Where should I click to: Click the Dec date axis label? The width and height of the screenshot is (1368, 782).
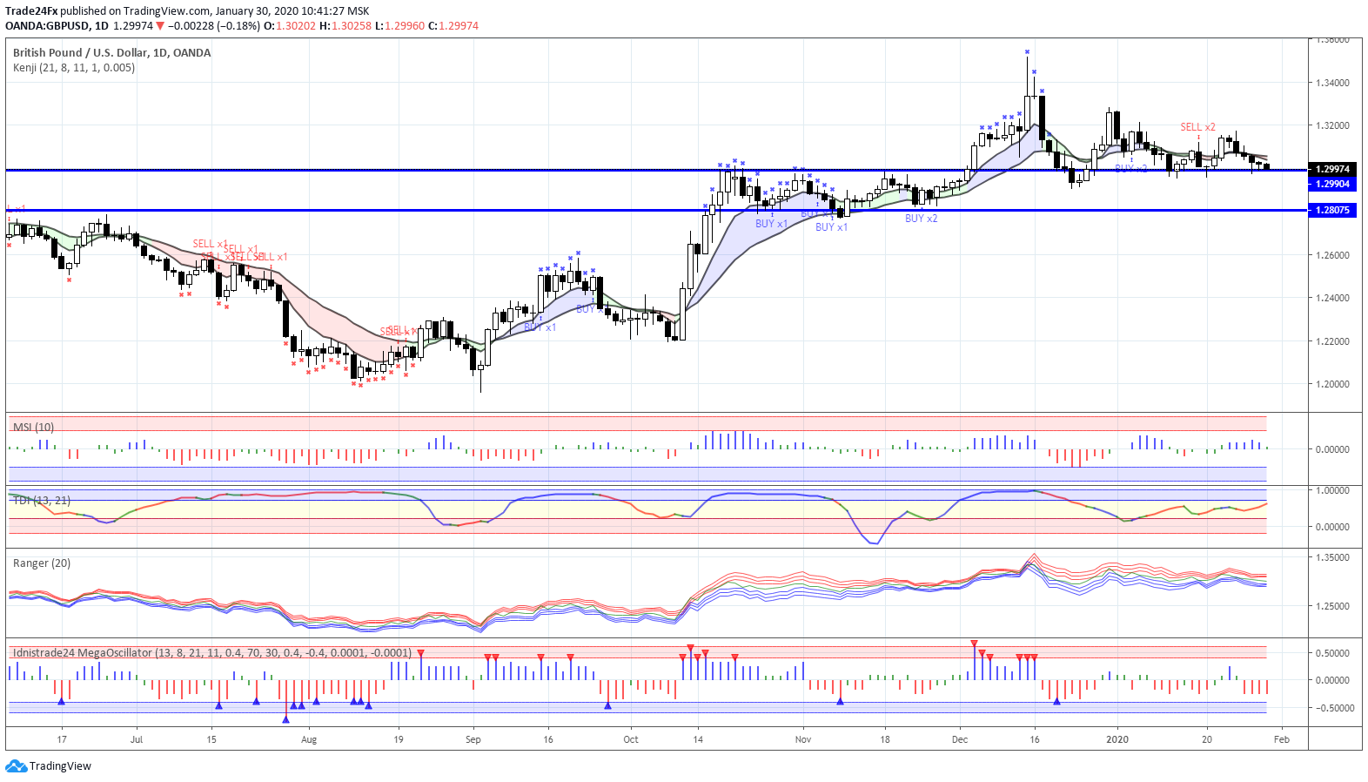960,739
